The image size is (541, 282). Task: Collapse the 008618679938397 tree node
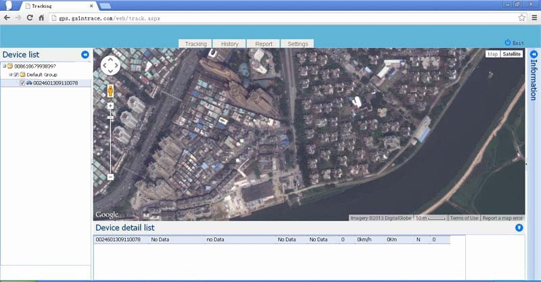pyautogui.click(x=3, y=66)
